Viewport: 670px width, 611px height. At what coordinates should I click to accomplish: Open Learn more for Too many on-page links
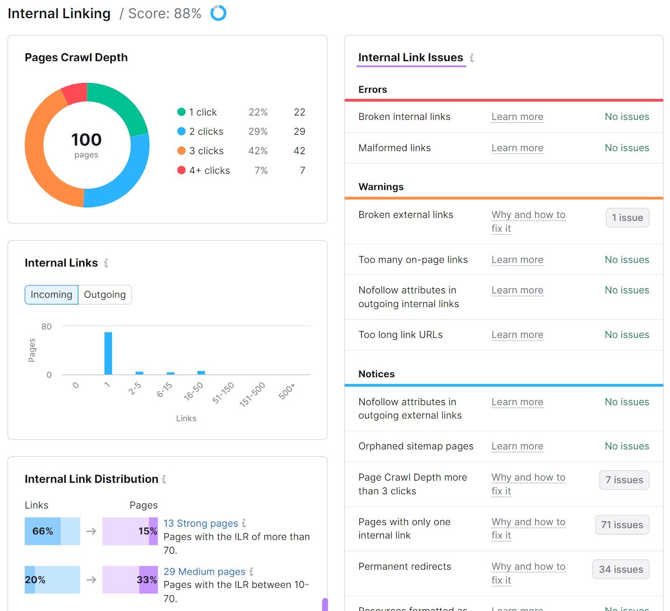coord(517,260)
